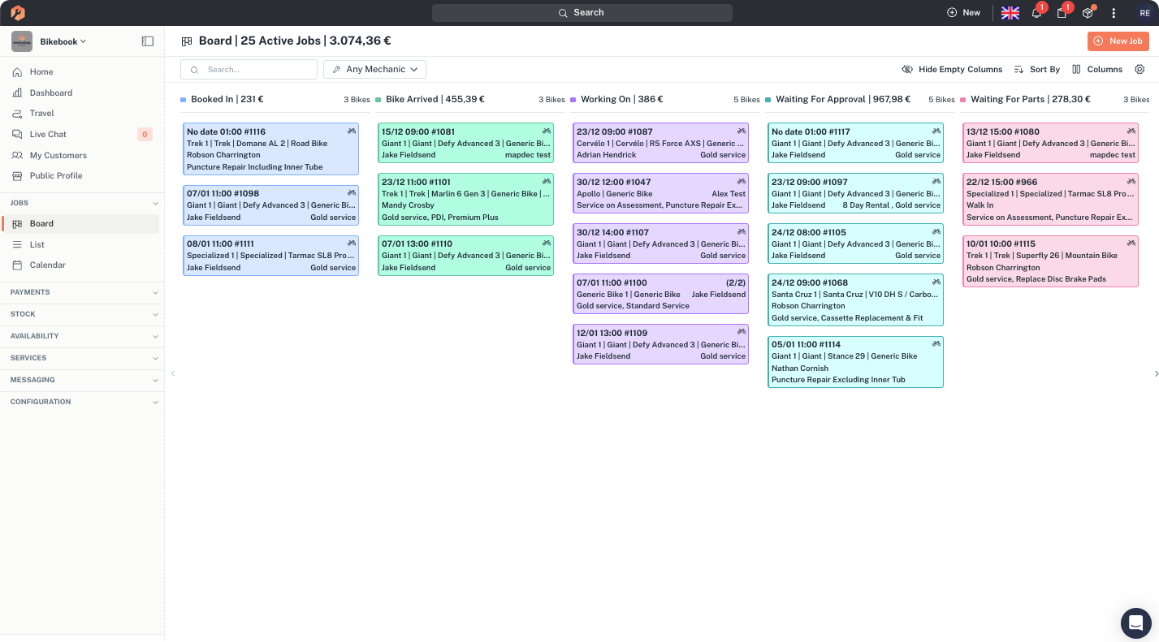Open the three-dot more options menu
This screenshot has width=1159, height=642.
coord(1114,13)
